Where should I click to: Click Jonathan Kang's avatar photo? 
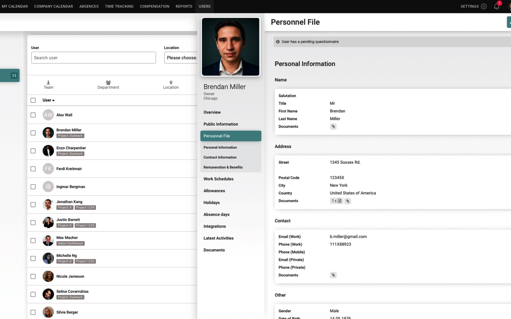pyautogui.click(x=48, y=205)
